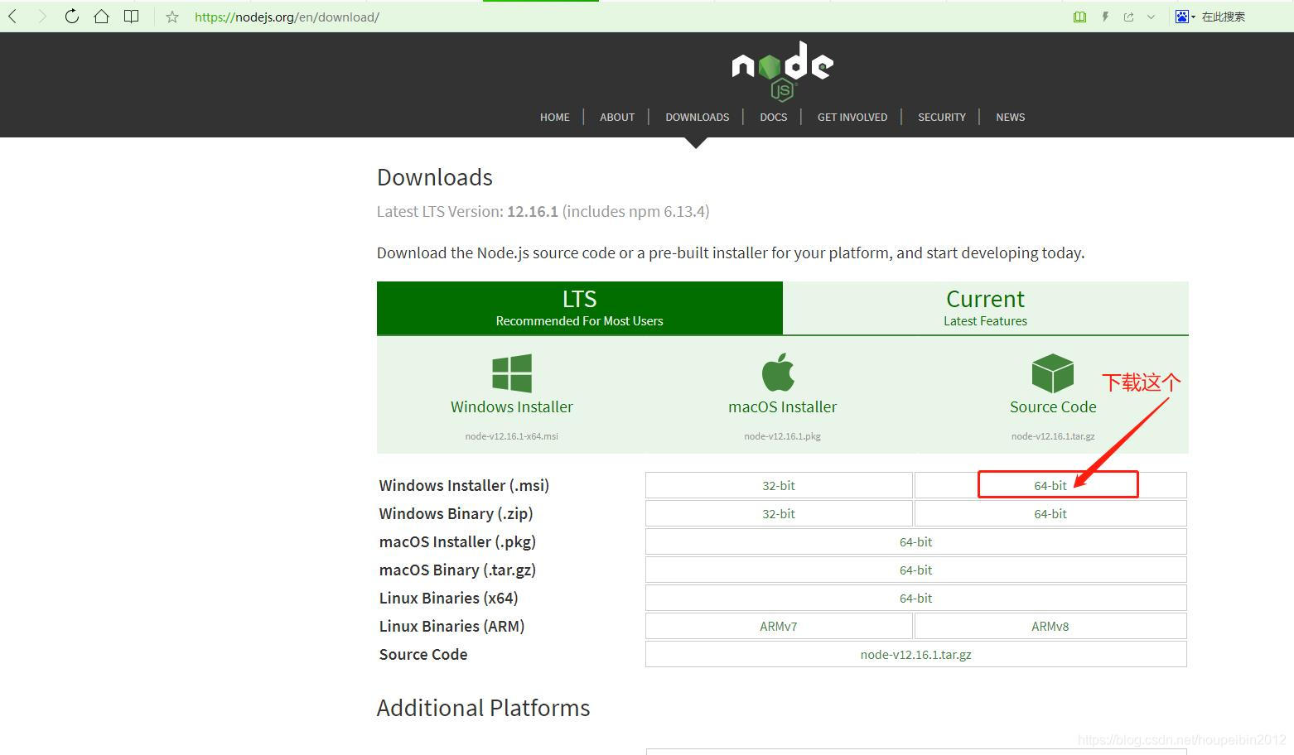Click the Windows Installer (.msi) row label
The height and width of the screenshot is (755, 1294).
coord(464,486)
